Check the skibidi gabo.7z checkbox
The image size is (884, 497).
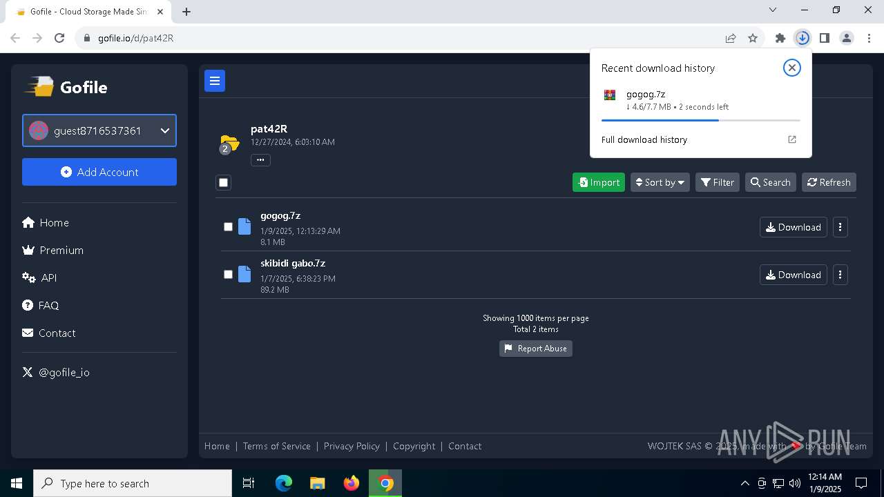click(228, 274)
